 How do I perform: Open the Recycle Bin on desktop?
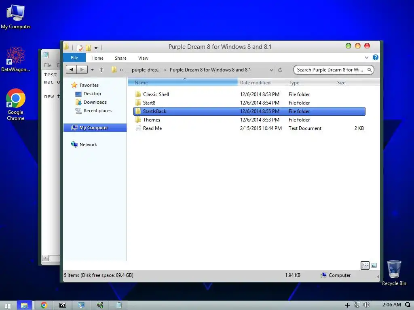(394, 272)
